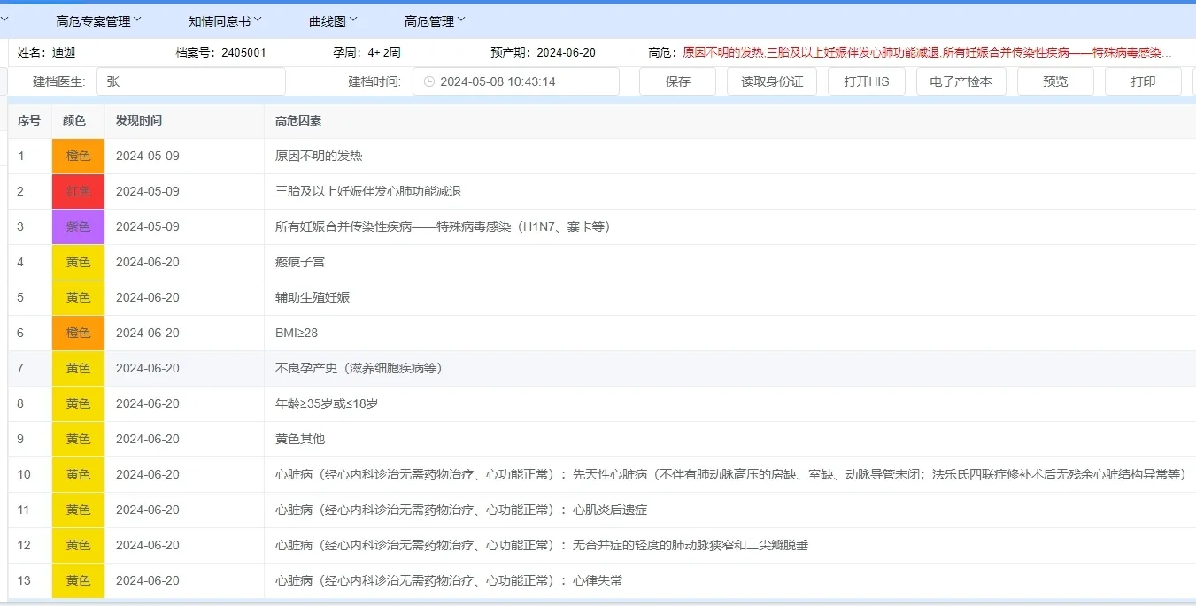Select the 肺动脉狭窄和二尖瓣脱垂 risk factor row

point(602,545)
